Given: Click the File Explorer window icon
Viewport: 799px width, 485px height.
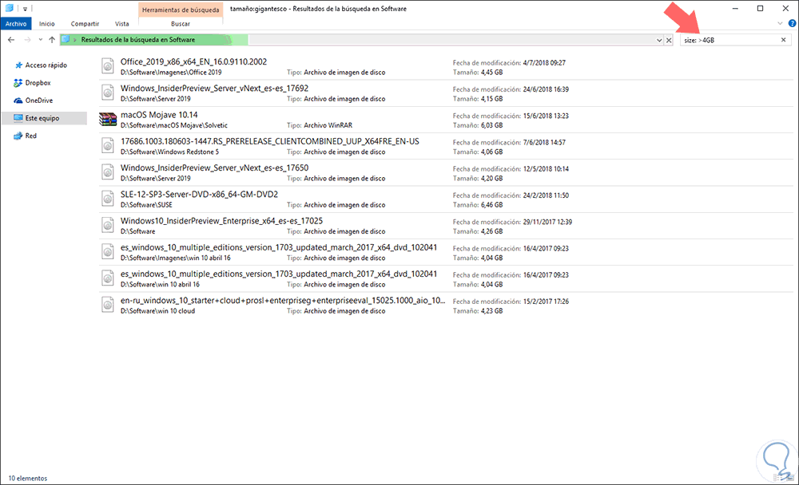Looking at the screenshot, I should coord(9,8).
